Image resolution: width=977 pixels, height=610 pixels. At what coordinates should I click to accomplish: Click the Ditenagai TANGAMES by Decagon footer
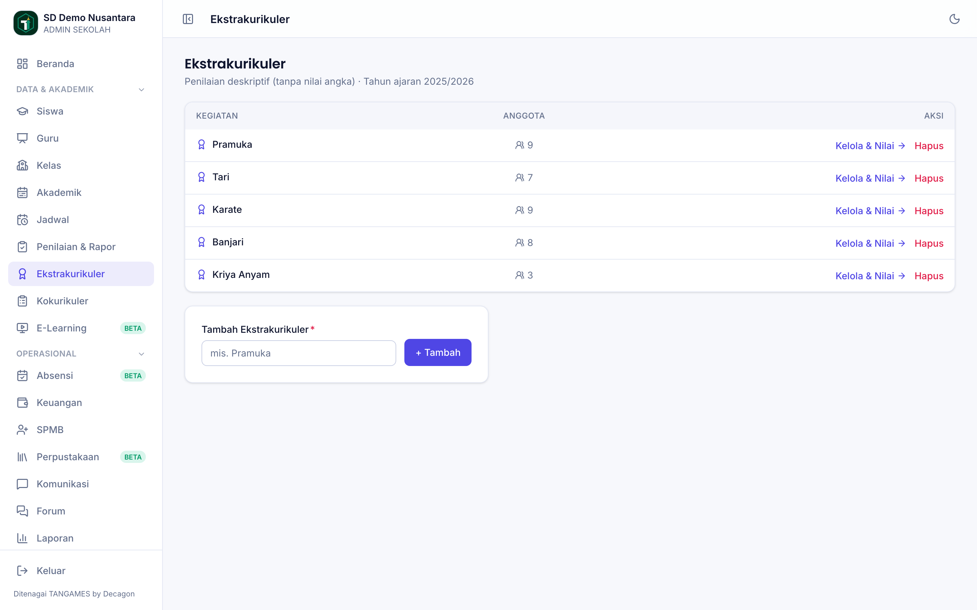tap(74, 594)
